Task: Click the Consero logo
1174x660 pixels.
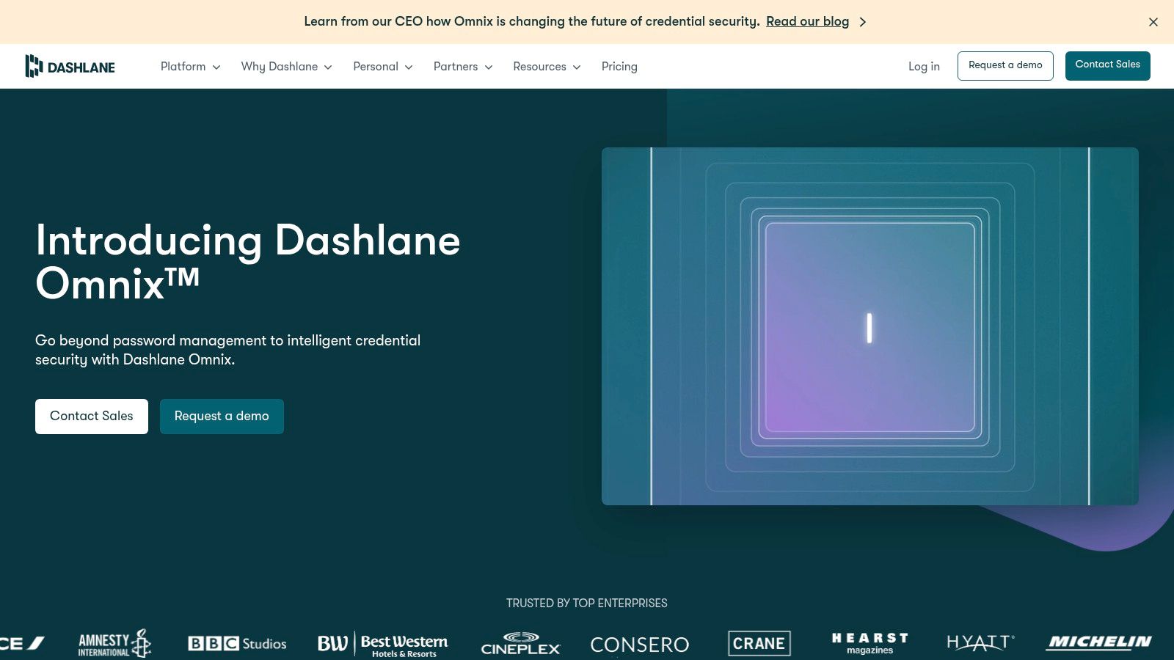Action: (640, 645)
